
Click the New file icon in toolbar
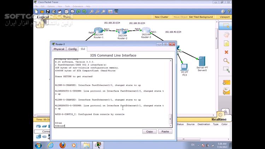36,12
